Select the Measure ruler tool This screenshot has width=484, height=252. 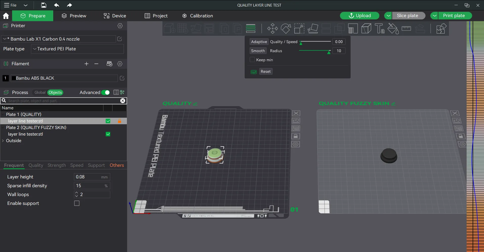[x=406, y=28]
